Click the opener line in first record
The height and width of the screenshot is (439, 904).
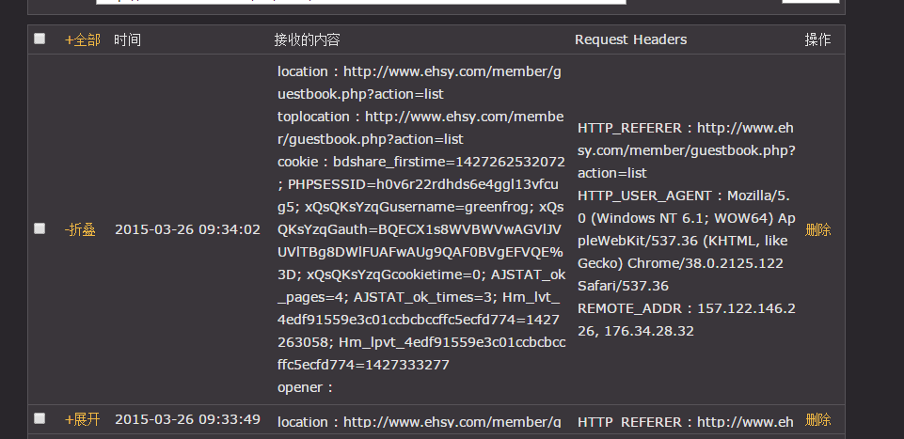coord(306,387)
